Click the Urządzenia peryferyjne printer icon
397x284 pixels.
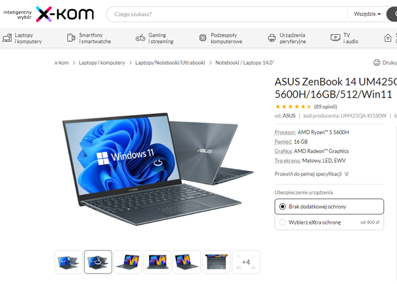pyautogui.click(x=272, y=38)
